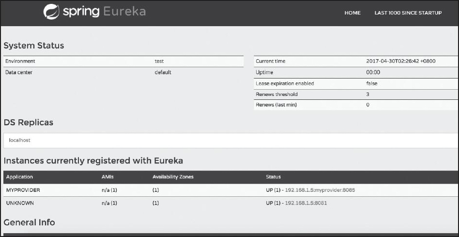Click the Environment test row
The height and width of the screenshot is (237, 459).
tap(123, 62)
